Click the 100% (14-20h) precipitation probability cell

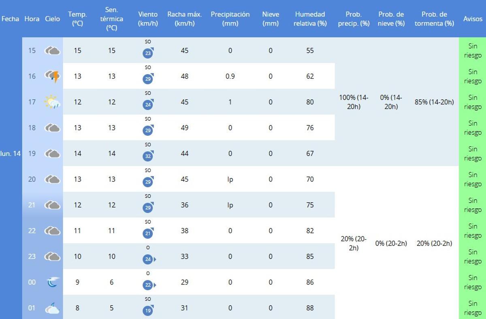[x=354, y=102]
